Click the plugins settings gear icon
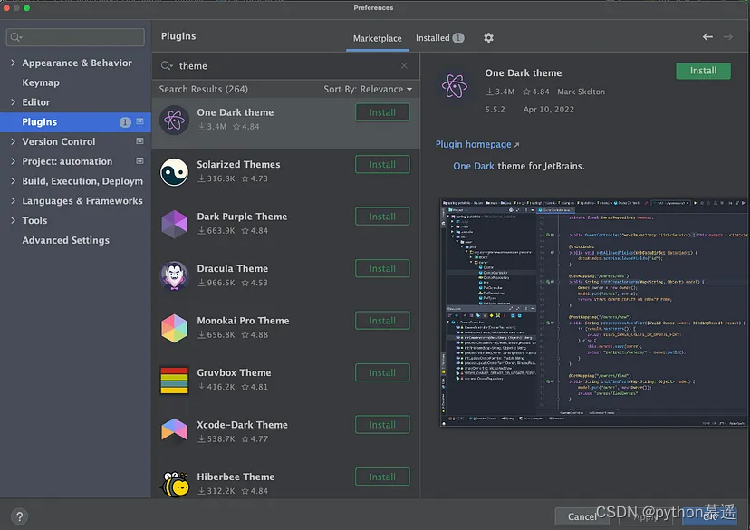The height and width of the screenshot is (530, 750). 488,38
